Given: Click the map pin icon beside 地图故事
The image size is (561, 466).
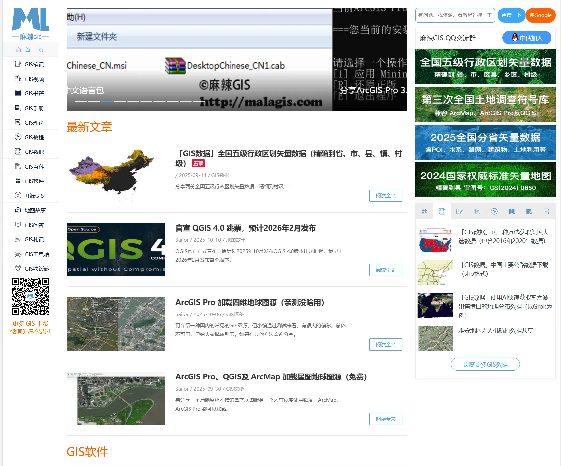Looking at the screenshot, I should pos(18,210).
